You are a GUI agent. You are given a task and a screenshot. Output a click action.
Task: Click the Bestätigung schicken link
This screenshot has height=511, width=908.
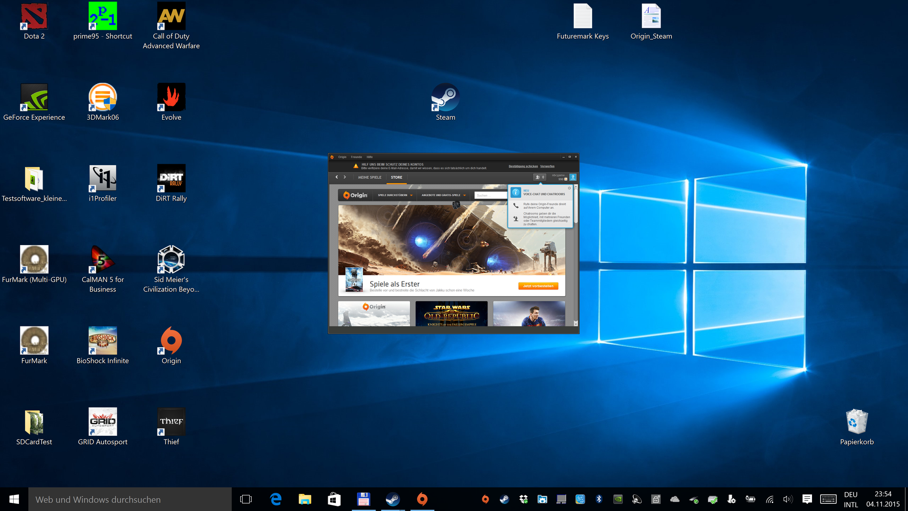coord(523,167)
